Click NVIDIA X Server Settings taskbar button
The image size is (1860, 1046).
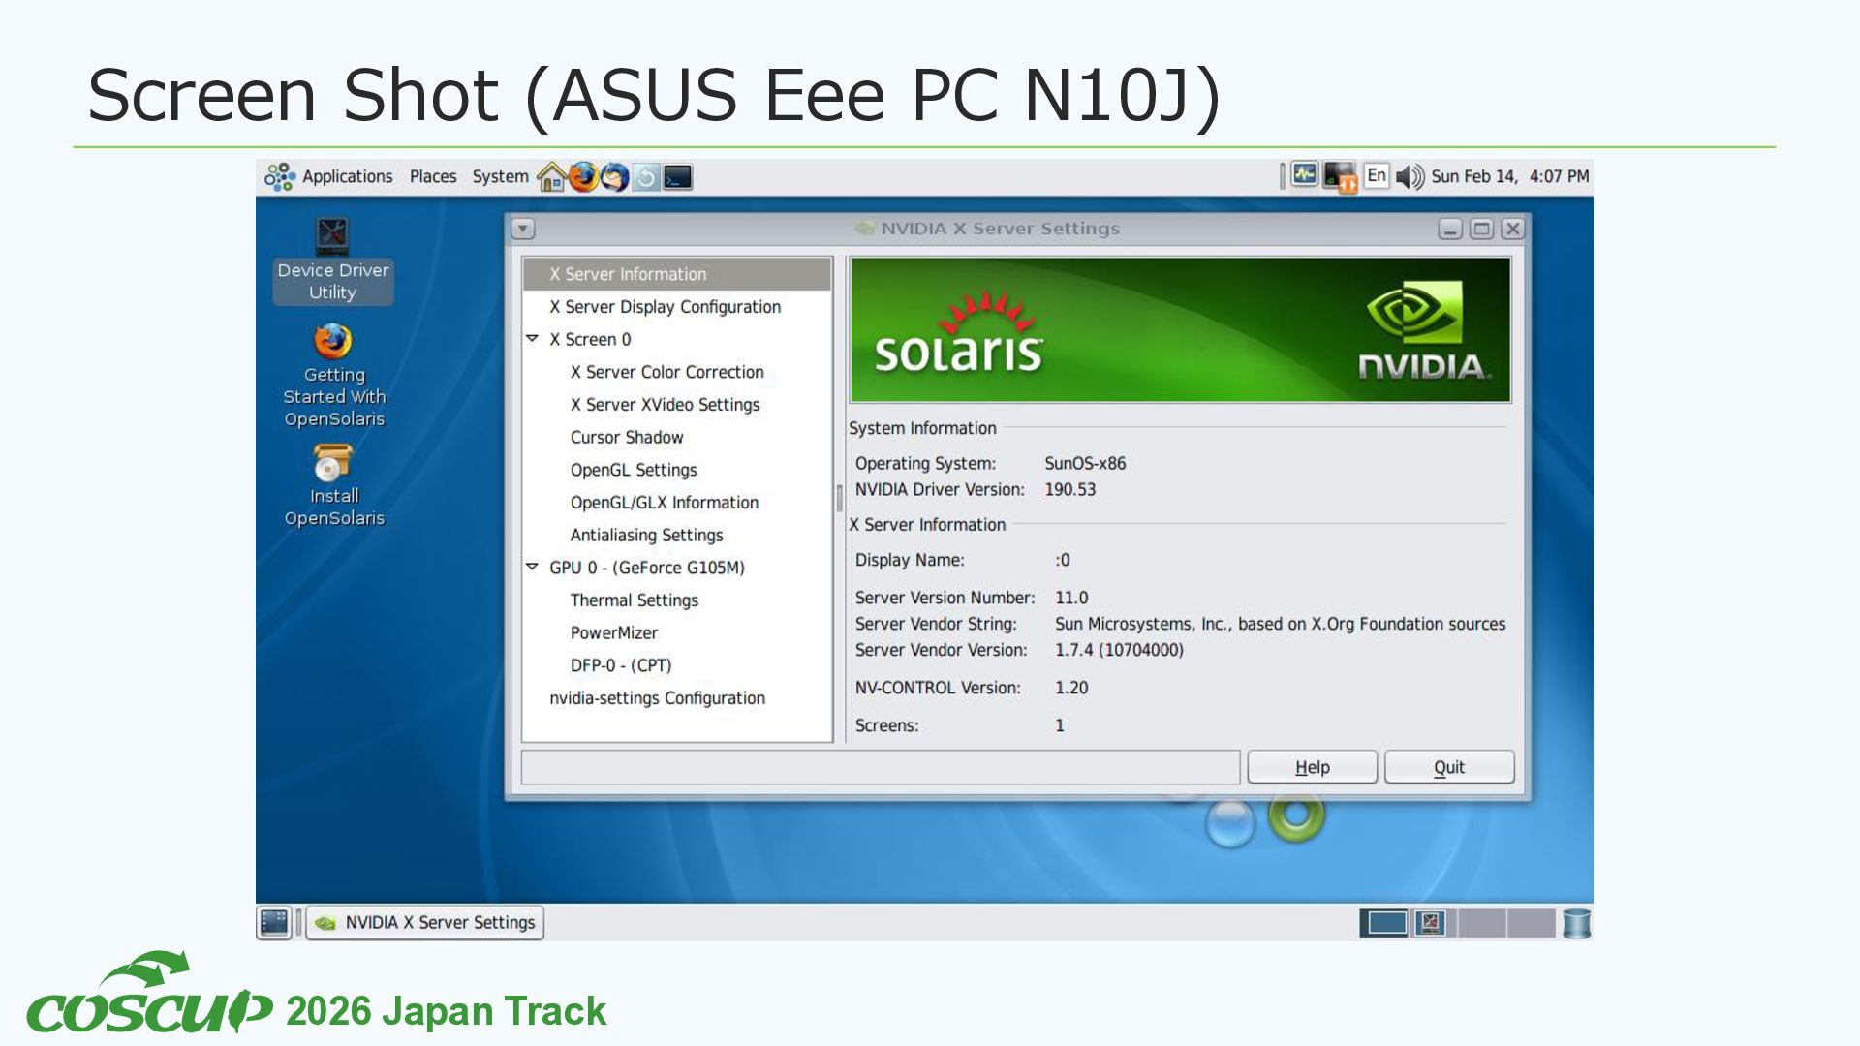click(425, 923)
